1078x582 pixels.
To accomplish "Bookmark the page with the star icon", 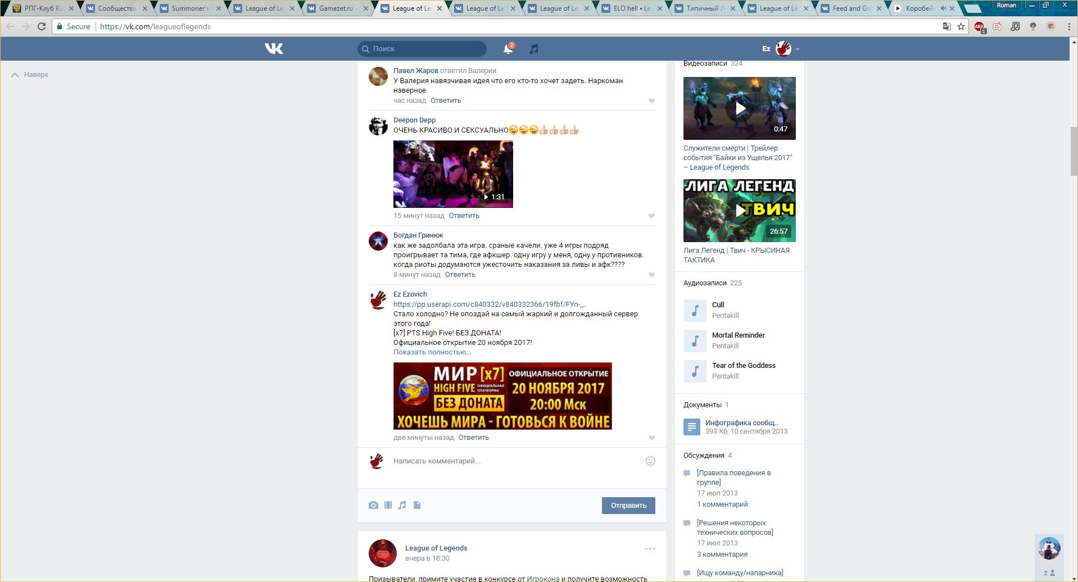I will click(961, 26).
